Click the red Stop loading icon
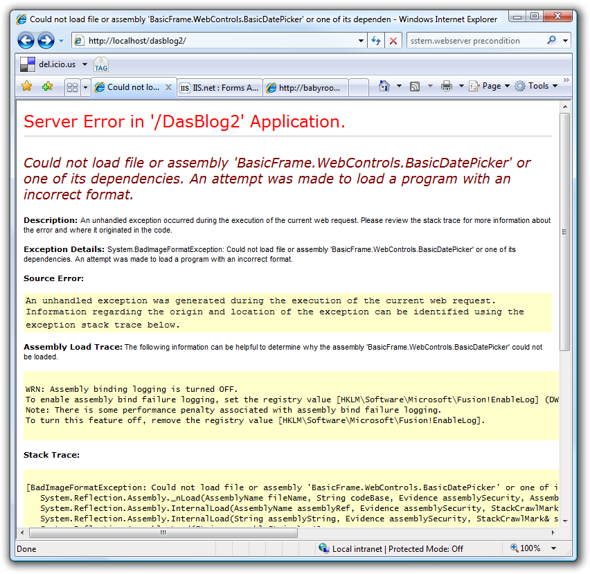 393,41
